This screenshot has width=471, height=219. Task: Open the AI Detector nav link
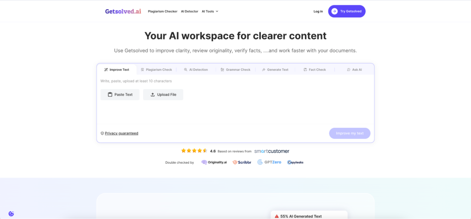pos(190,12)
